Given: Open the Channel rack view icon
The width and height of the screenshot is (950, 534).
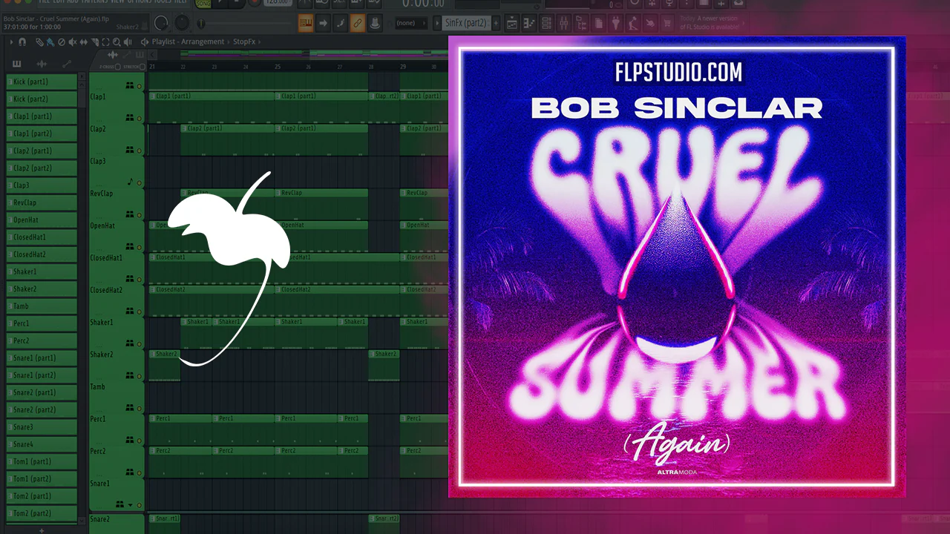Looking at the screenshot, I should point(545,23).
